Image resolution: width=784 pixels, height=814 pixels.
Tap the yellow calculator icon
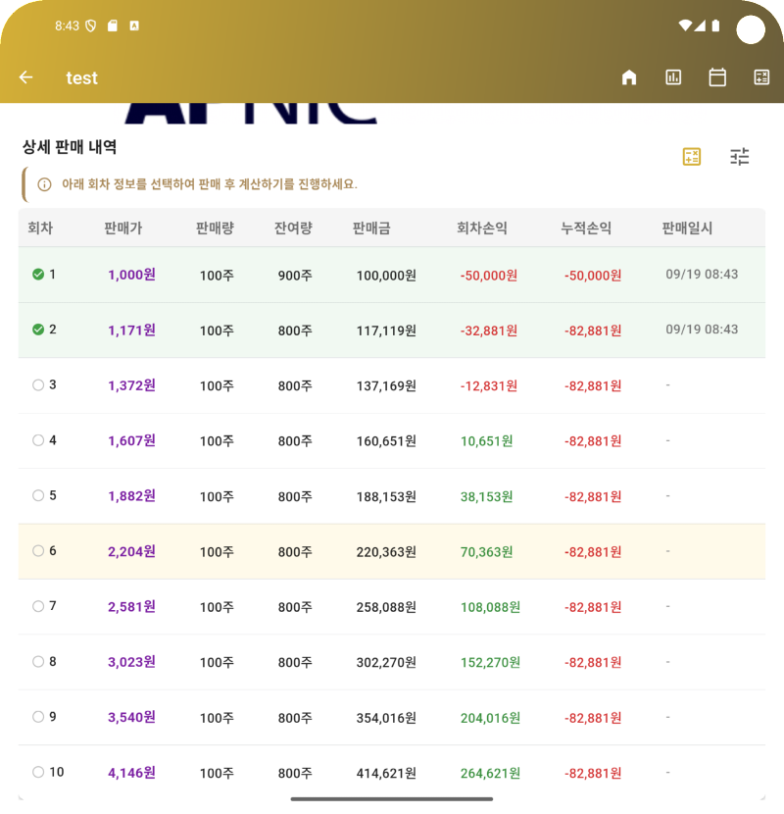click(x=692, y=157)
